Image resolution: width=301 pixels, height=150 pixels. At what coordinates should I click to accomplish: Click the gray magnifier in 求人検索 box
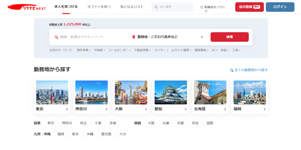[156, 7]
